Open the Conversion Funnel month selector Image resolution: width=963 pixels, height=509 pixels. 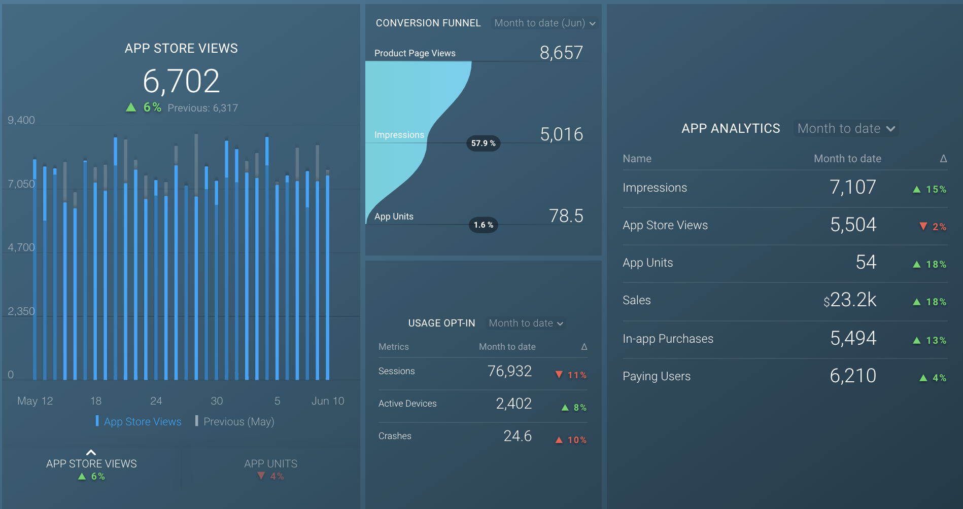544,23
